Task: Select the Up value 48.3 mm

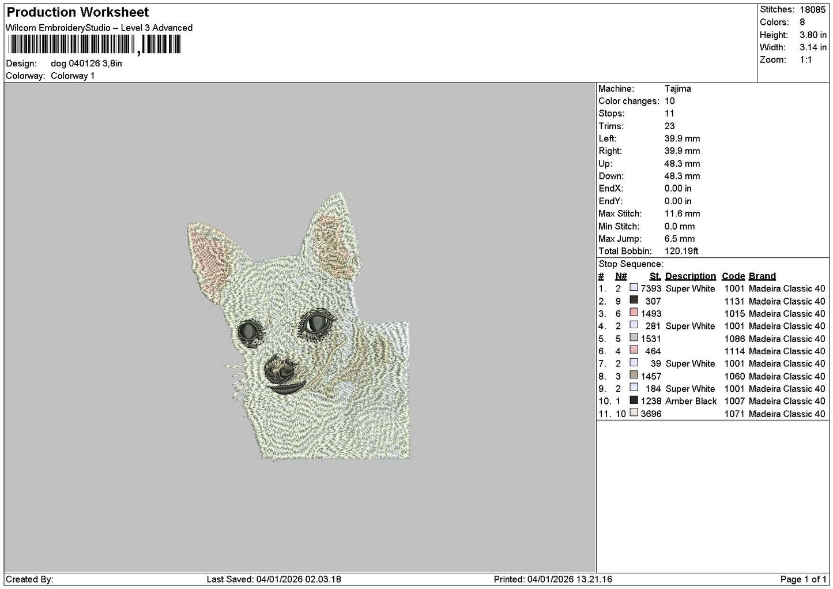Action: (x=682, y=164)
